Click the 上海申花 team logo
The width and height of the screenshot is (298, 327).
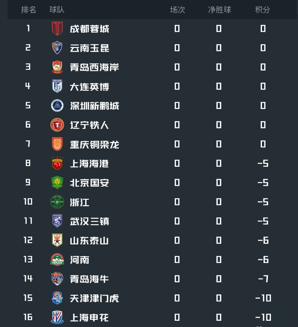57,317
